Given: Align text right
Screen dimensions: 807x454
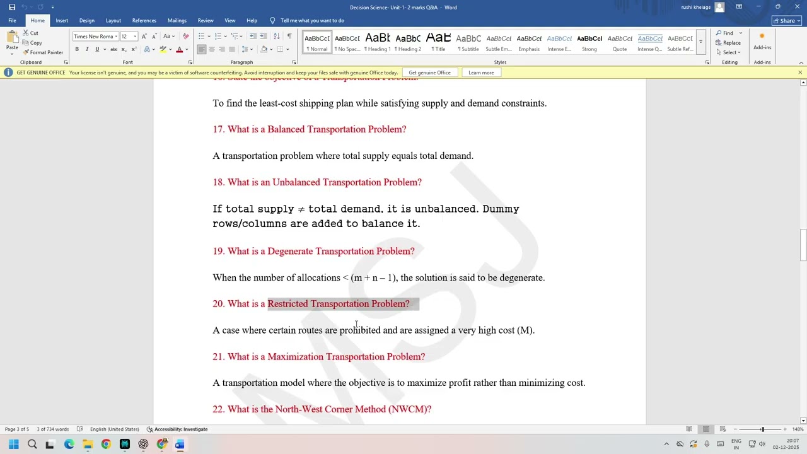Looking at the screenshot, I should click(x=222, y=49).
